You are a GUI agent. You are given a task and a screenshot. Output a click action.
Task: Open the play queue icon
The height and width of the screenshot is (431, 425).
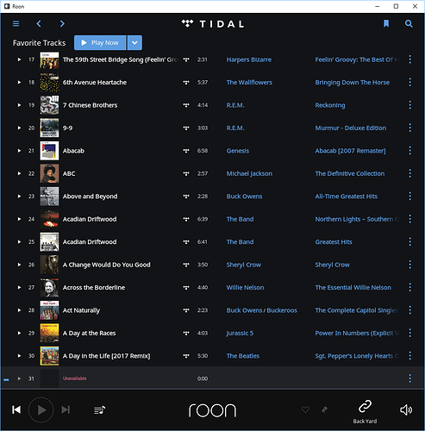click(100, 409)
